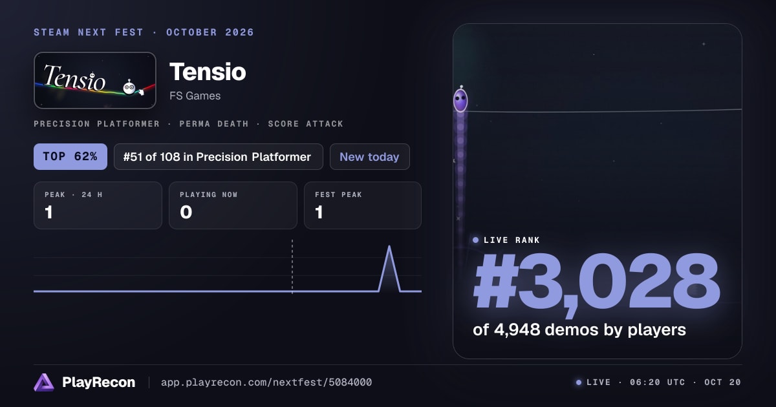
Task: Click the spike in the player count chart
Action: 389,268
